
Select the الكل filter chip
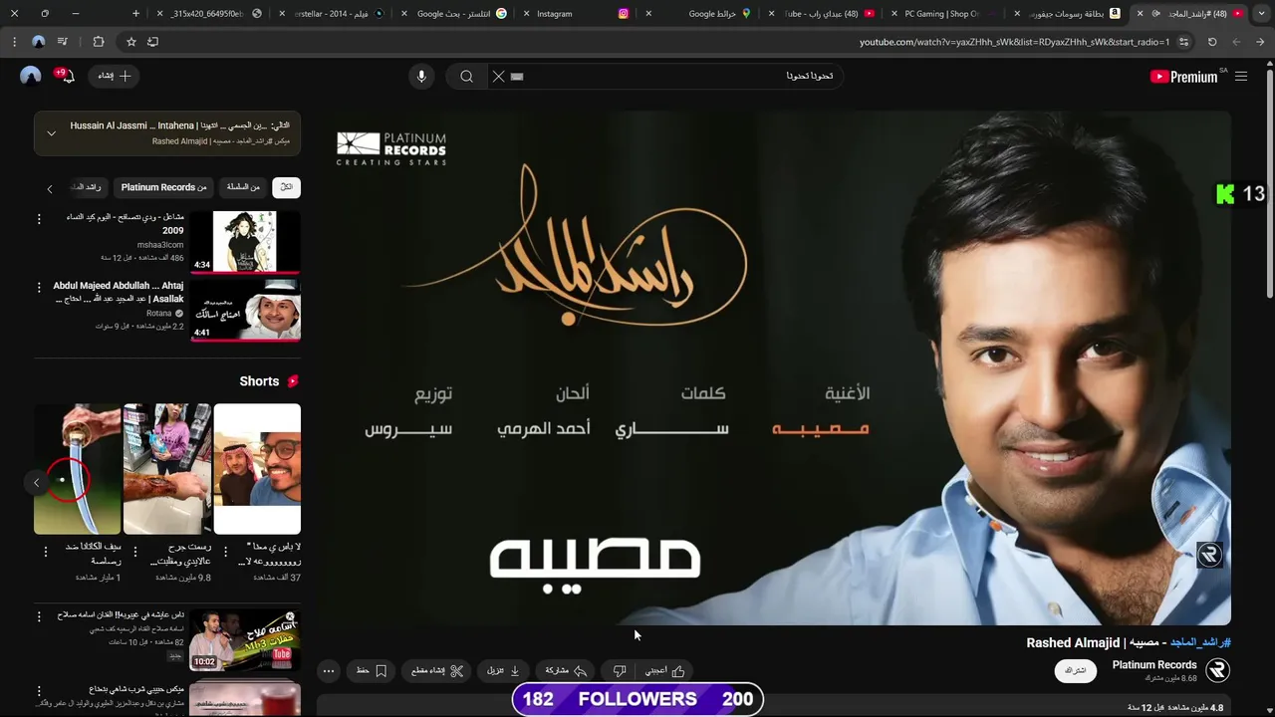click(287, 187)
